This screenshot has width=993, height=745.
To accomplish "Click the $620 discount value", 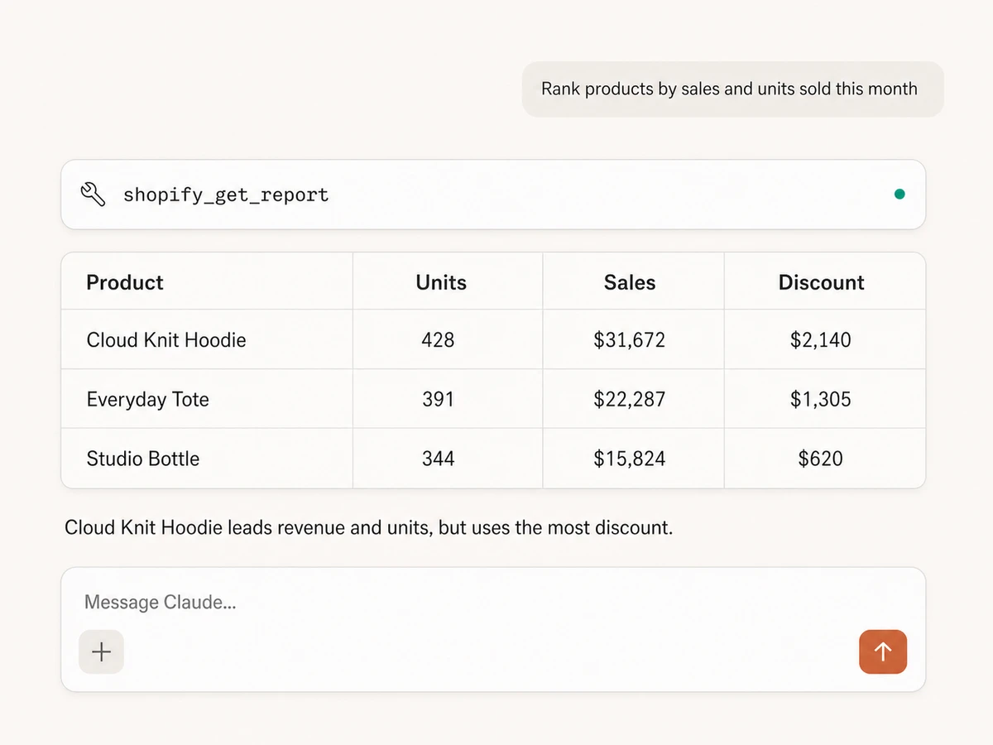I will click(821, 459).
